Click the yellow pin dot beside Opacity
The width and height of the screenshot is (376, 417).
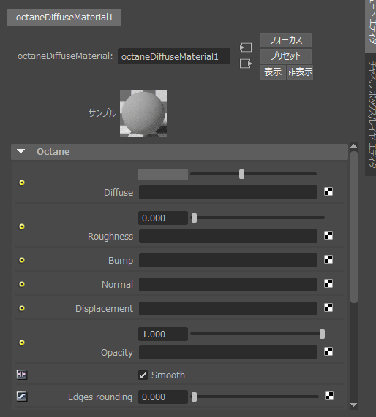pos(22,343)
